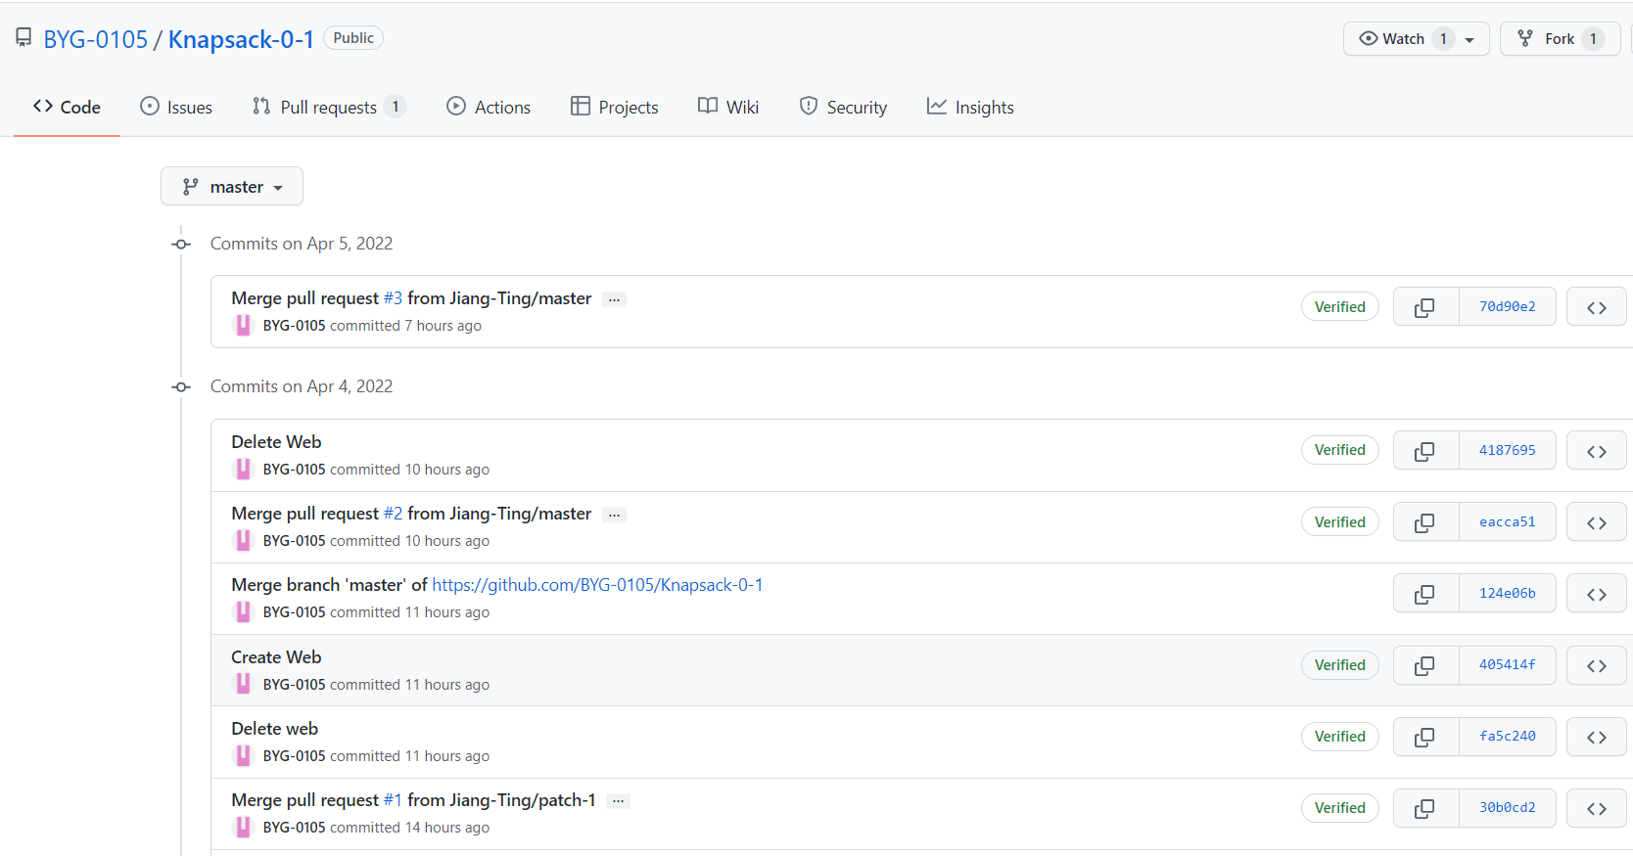Viewport: 1633px width, 856px height.
Task: Follow the github.com/BYG-0105/Knapsack-0-1 URL link
Action: coord(597,585)
